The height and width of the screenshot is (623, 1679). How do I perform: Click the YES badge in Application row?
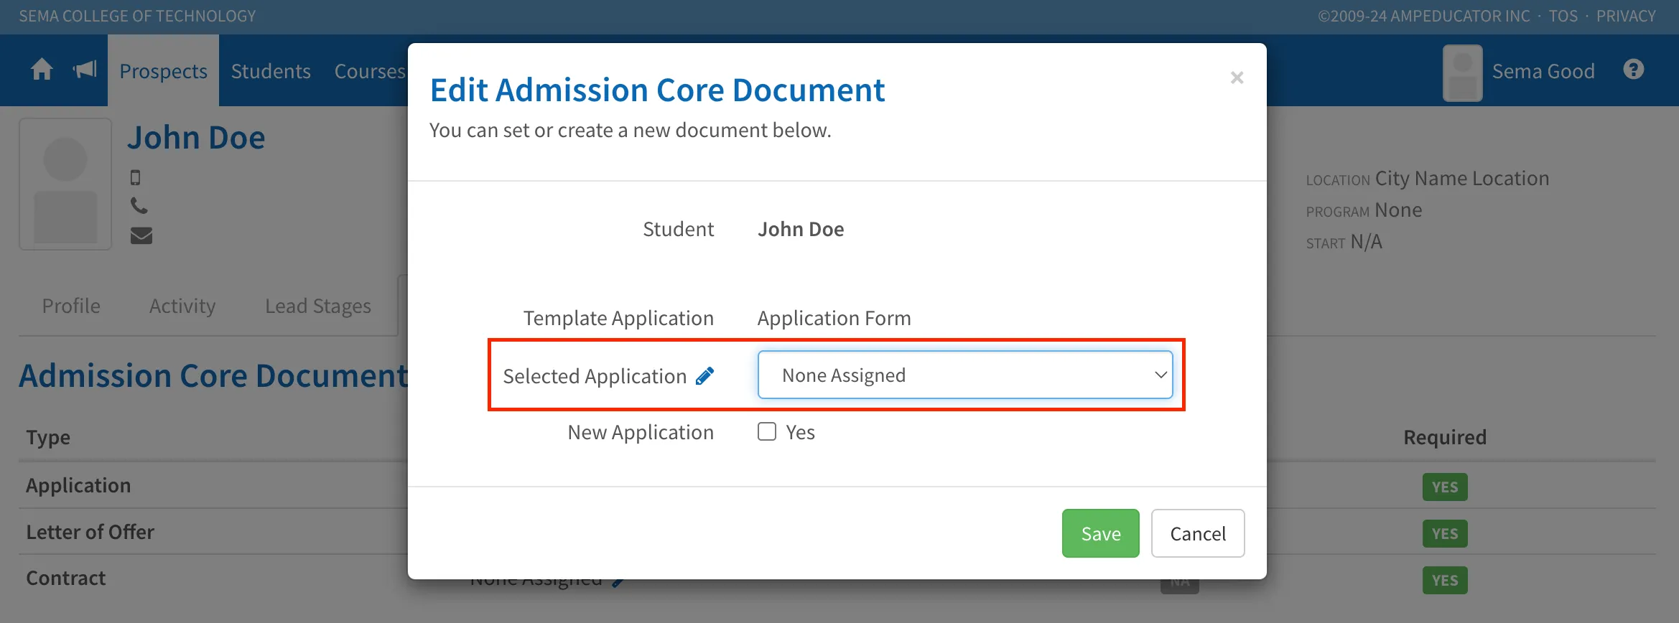[x=1445, y=487]
